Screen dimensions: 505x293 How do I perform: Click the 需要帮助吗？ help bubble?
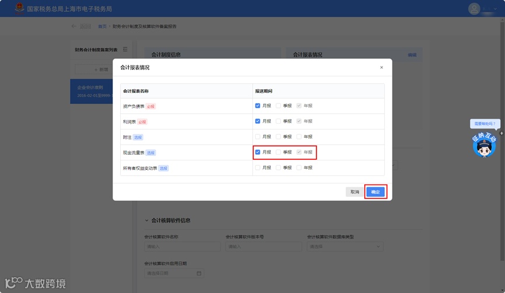[x=485, y=124]
